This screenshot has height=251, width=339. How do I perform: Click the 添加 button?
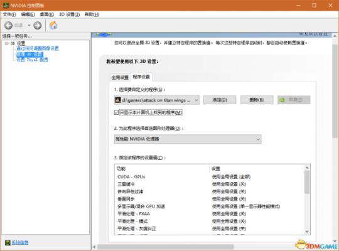click(x=220, y=100)
